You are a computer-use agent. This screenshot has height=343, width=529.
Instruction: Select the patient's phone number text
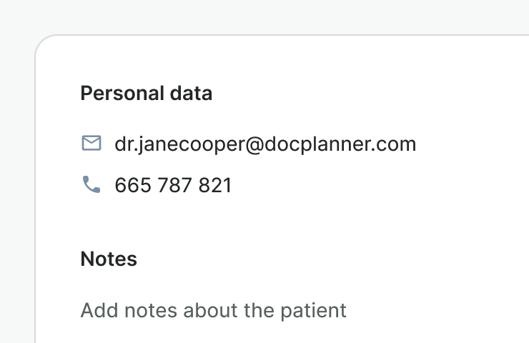click(x=174, y=186)
